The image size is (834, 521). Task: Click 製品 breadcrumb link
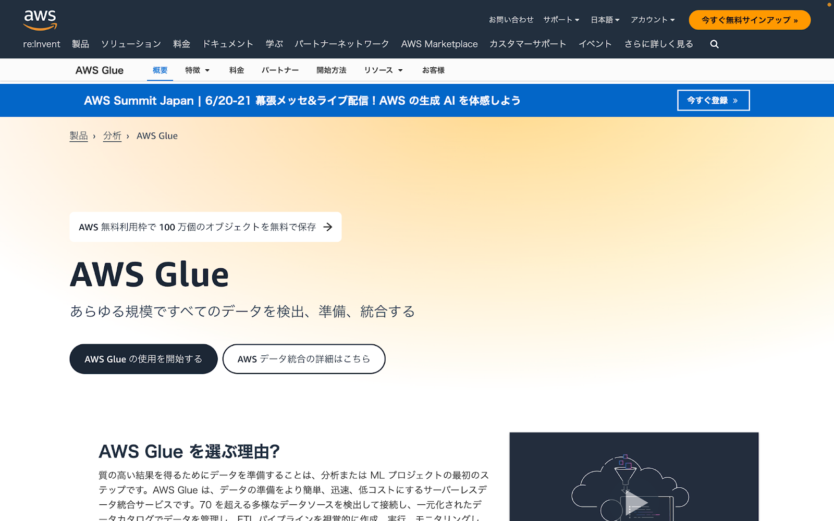point(79,136)
